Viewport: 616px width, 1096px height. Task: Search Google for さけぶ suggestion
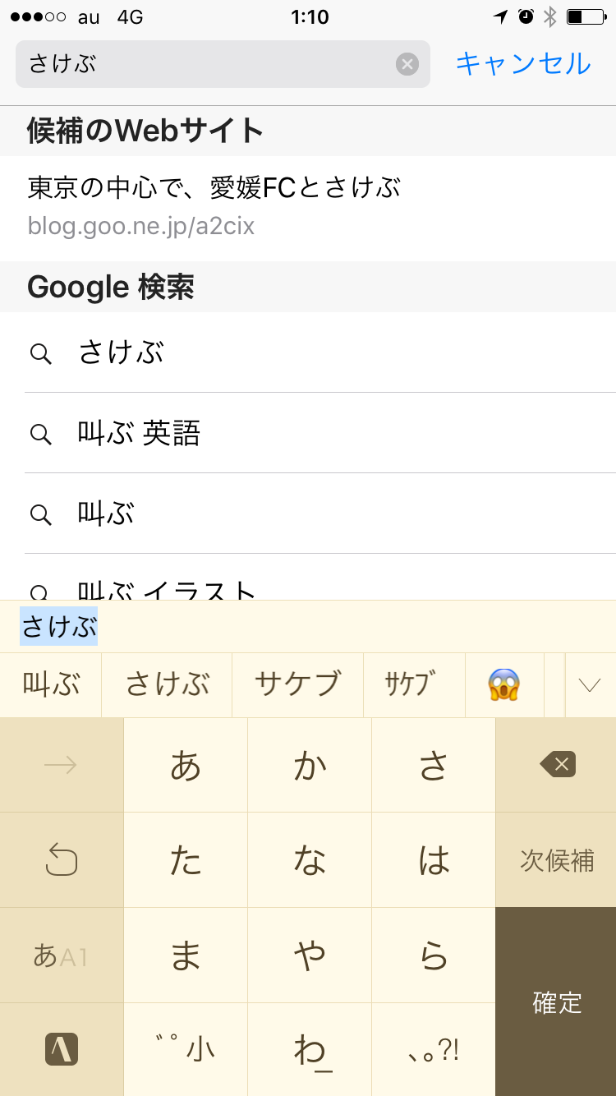pyautogui.click(x=122, y=352)
